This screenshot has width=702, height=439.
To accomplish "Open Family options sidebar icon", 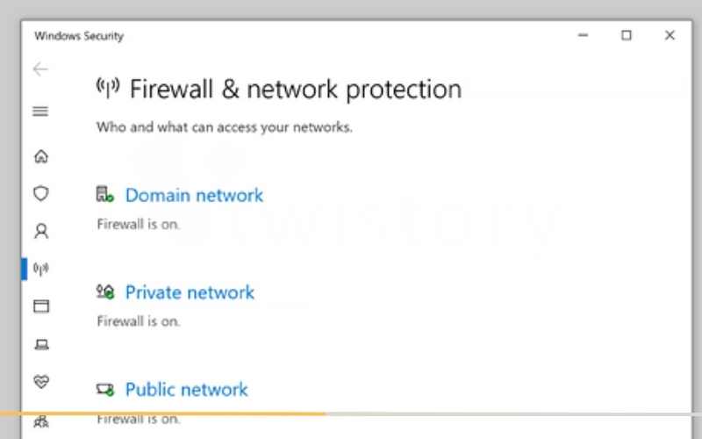I will coord(41,421).
